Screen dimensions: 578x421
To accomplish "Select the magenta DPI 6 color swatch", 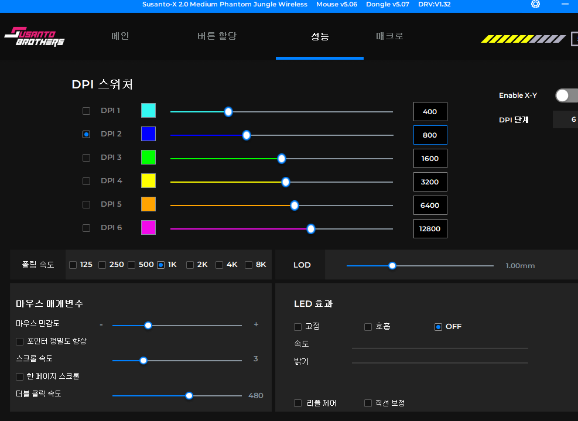I will (148, 227).
